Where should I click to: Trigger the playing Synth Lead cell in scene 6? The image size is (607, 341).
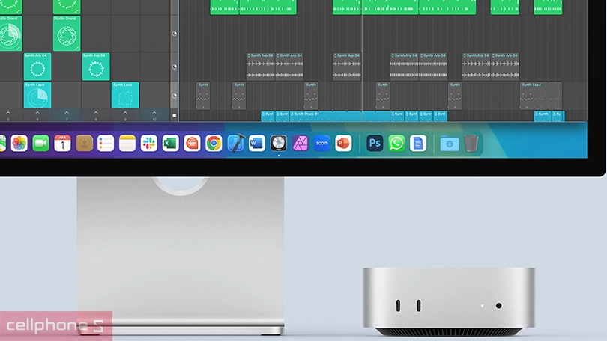(x=37, y=95)
